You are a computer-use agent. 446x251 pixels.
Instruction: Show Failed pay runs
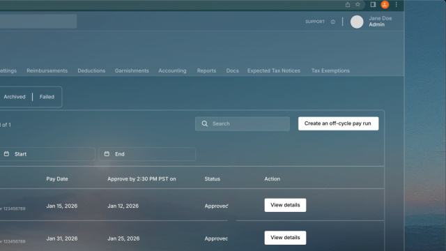pyautogui.click(x=47, y=97)
